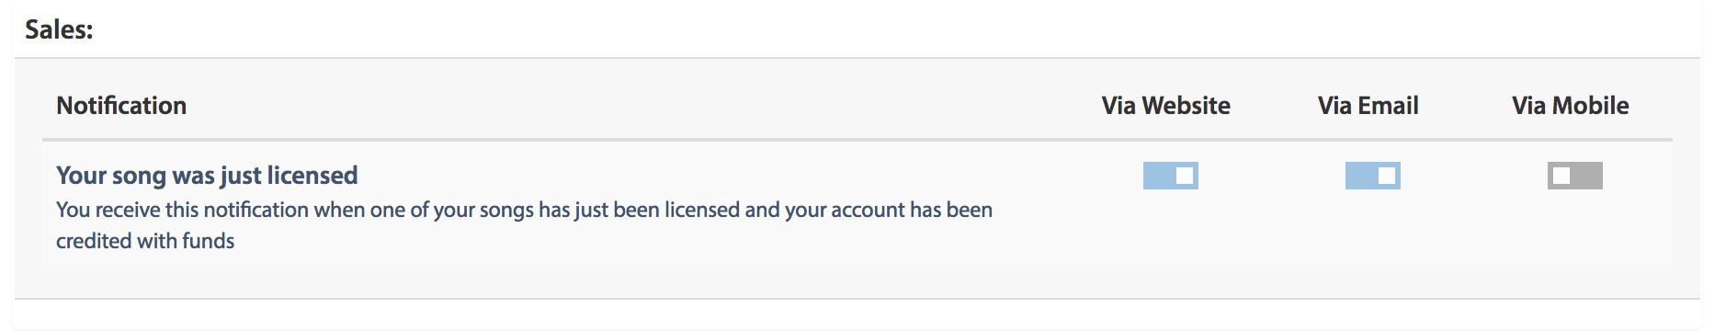Click the white knob on Via Email toggle
The width and height of the screenshot is (1726, 331).
[x=1388, y=176]
